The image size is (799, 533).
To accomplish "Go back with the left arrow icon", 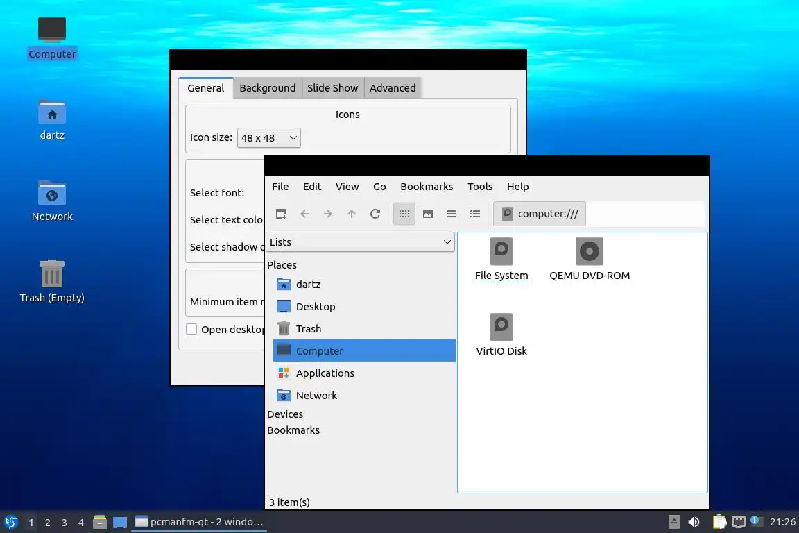I will coord(304,214).
